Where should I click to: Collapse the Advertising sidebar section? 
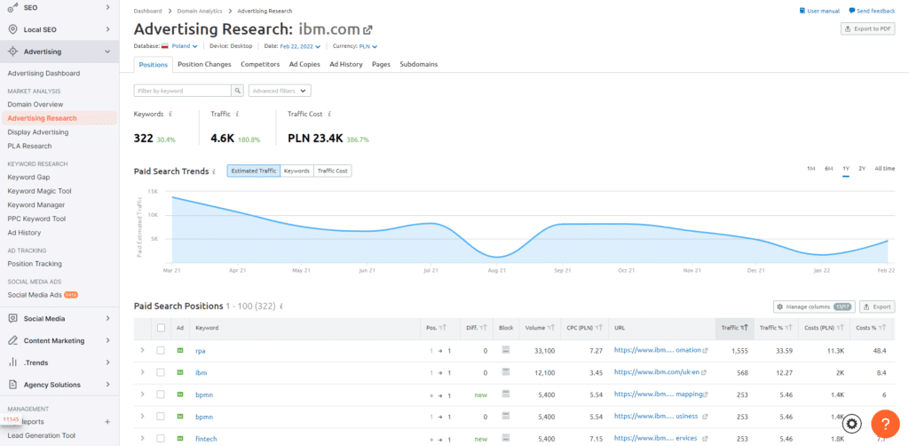point(107,52)
